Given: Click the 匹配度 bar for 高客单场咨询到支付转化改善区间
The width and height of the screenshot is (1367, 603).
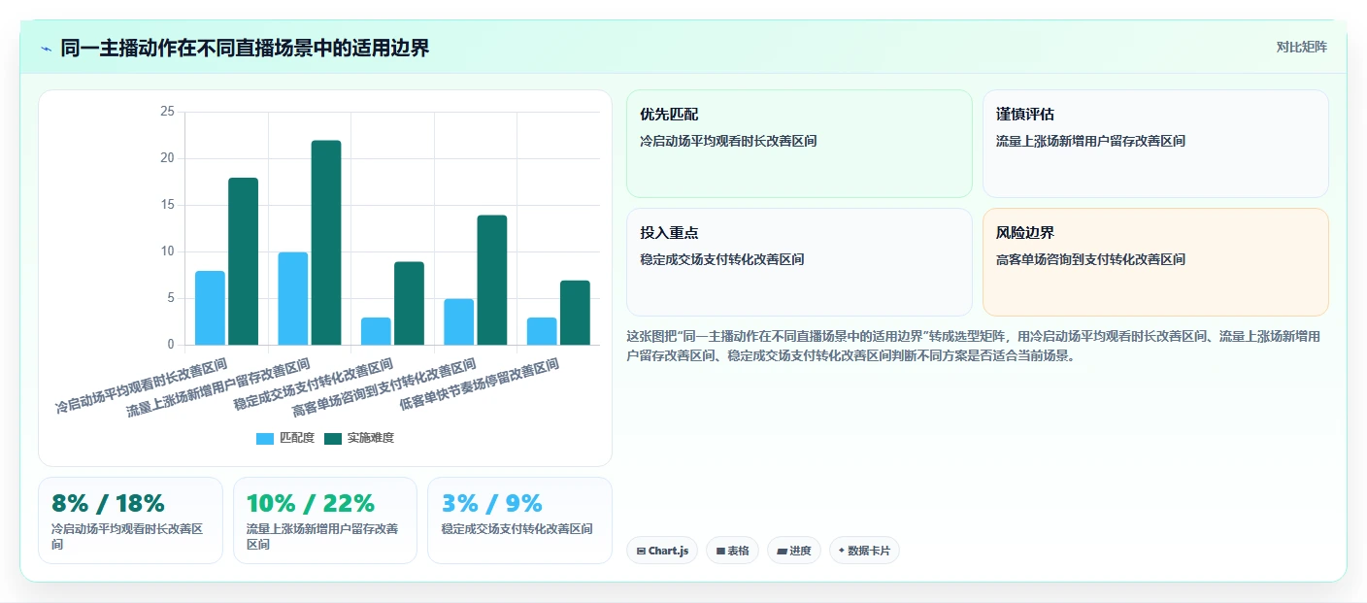Looking at the screenshot, I should point(459,321).
